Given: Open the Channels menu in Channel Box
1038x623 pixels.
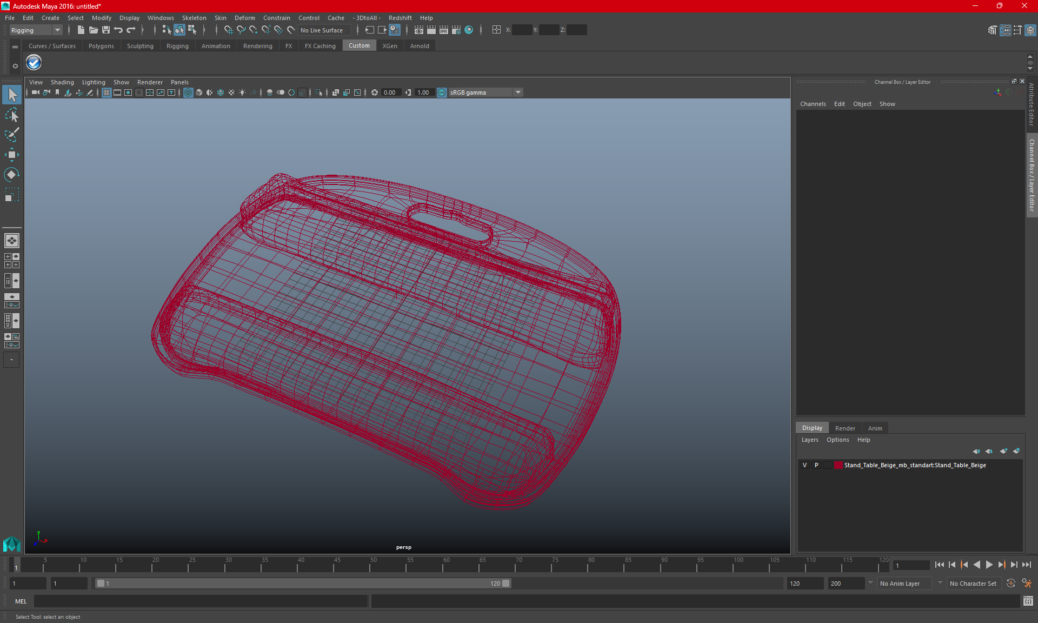Looking at the screenshot, I should pos(813,104).
